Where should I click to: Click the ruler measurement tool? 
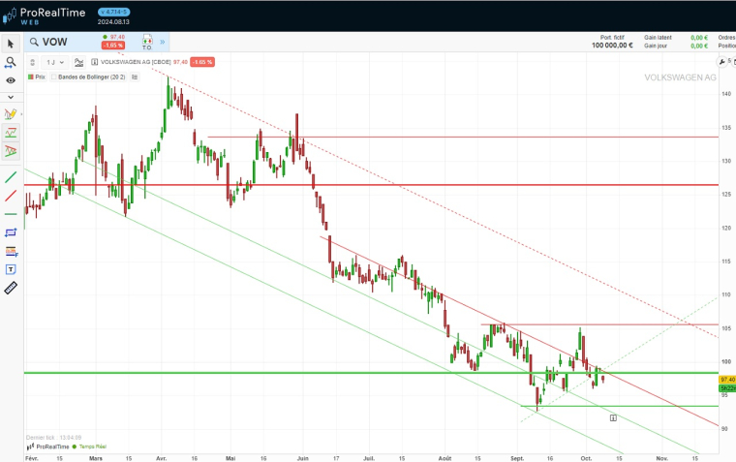pos(11,288)
